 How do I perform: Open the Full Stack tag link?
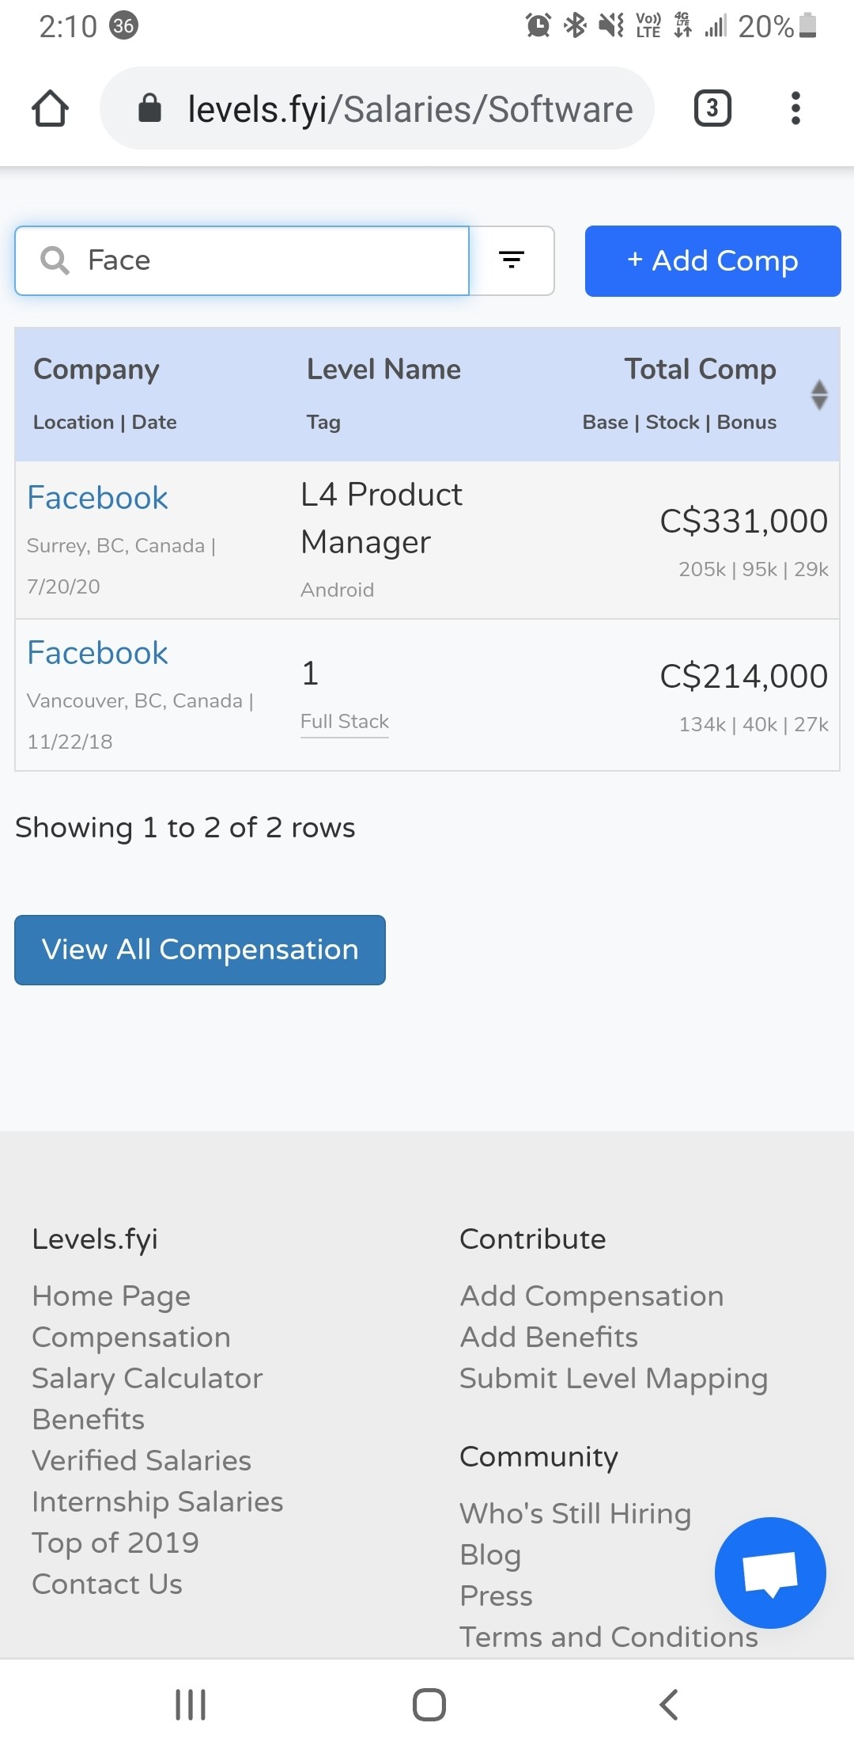tap(344, 722)
